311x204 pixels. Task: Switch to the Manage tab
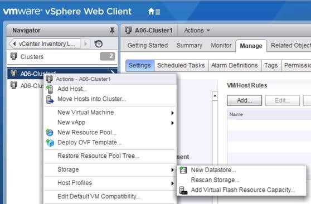(x=251, y=46)
